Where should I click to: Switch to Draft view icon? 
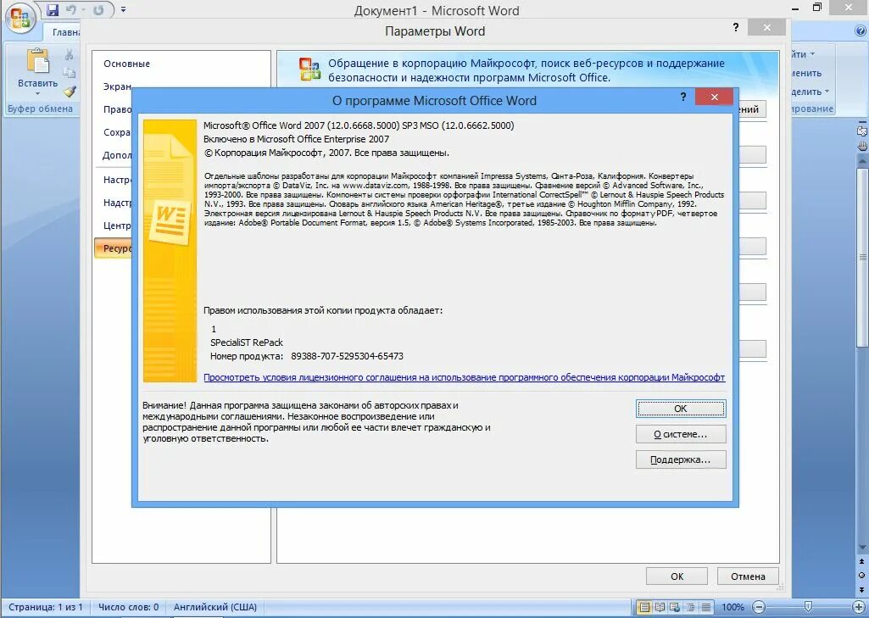coord(705,607)
